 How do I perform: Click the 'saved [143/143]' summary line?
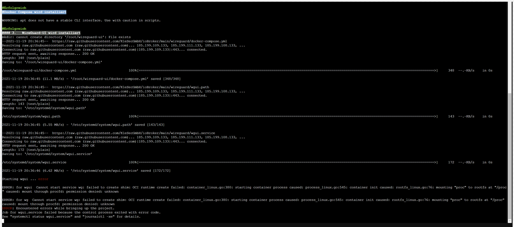84,124
